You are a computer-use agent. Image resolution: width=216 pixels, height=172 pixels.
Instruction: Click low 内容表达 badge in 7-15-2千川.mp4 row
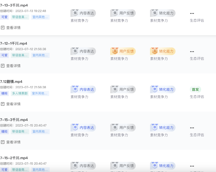(83, 166)
